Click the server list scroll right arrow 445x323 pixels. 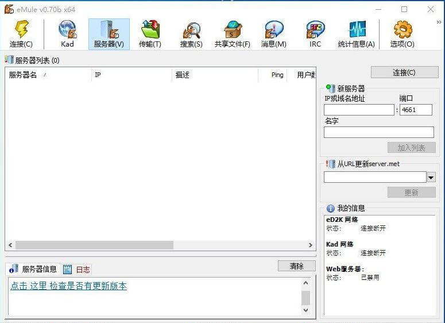coord(310,245)
